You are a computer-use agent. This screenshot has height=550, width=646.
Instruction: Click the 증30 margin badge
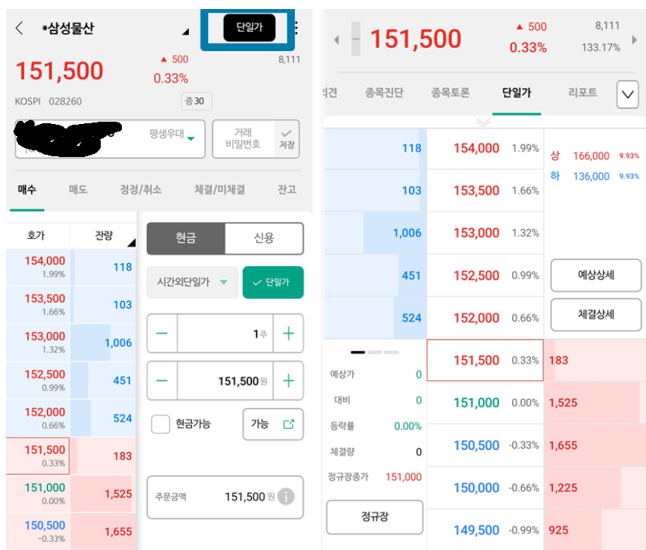(196, 101)
